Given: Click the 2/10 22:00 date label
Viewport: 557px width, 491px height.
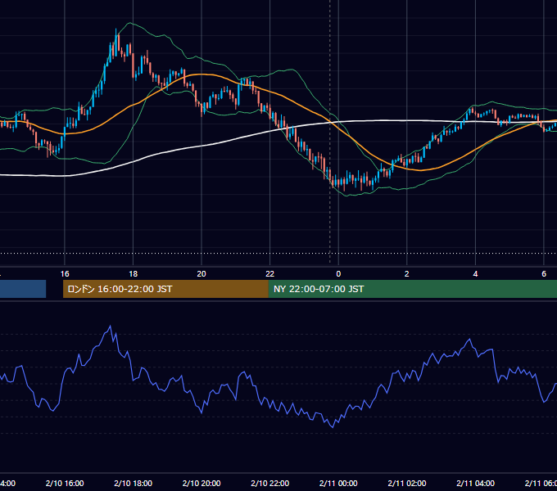Looking at the screenshot, I should pyautogui.click(x=270, y=483).
